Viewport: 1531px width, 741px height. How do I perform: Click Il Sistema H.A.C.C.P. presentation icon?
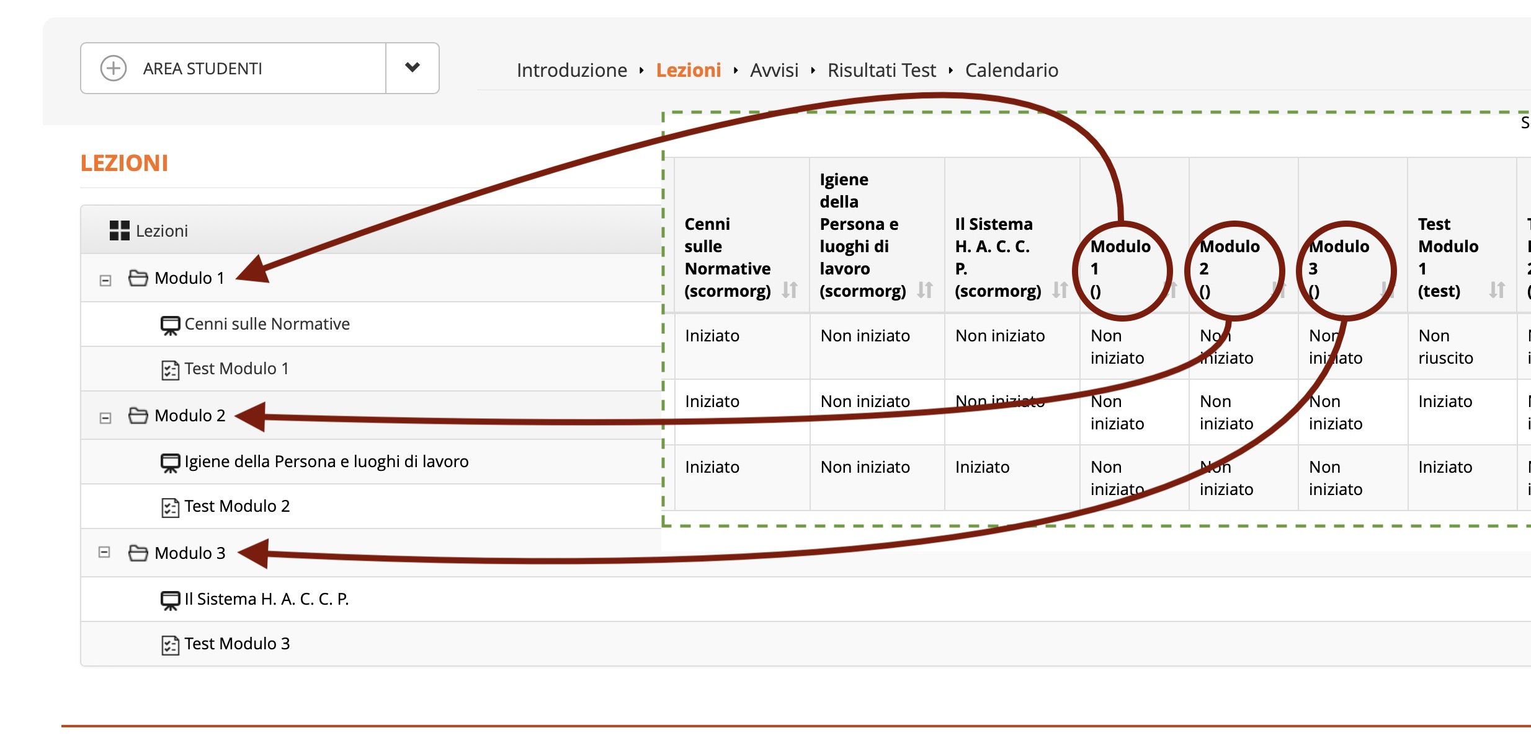click(170, 600)
